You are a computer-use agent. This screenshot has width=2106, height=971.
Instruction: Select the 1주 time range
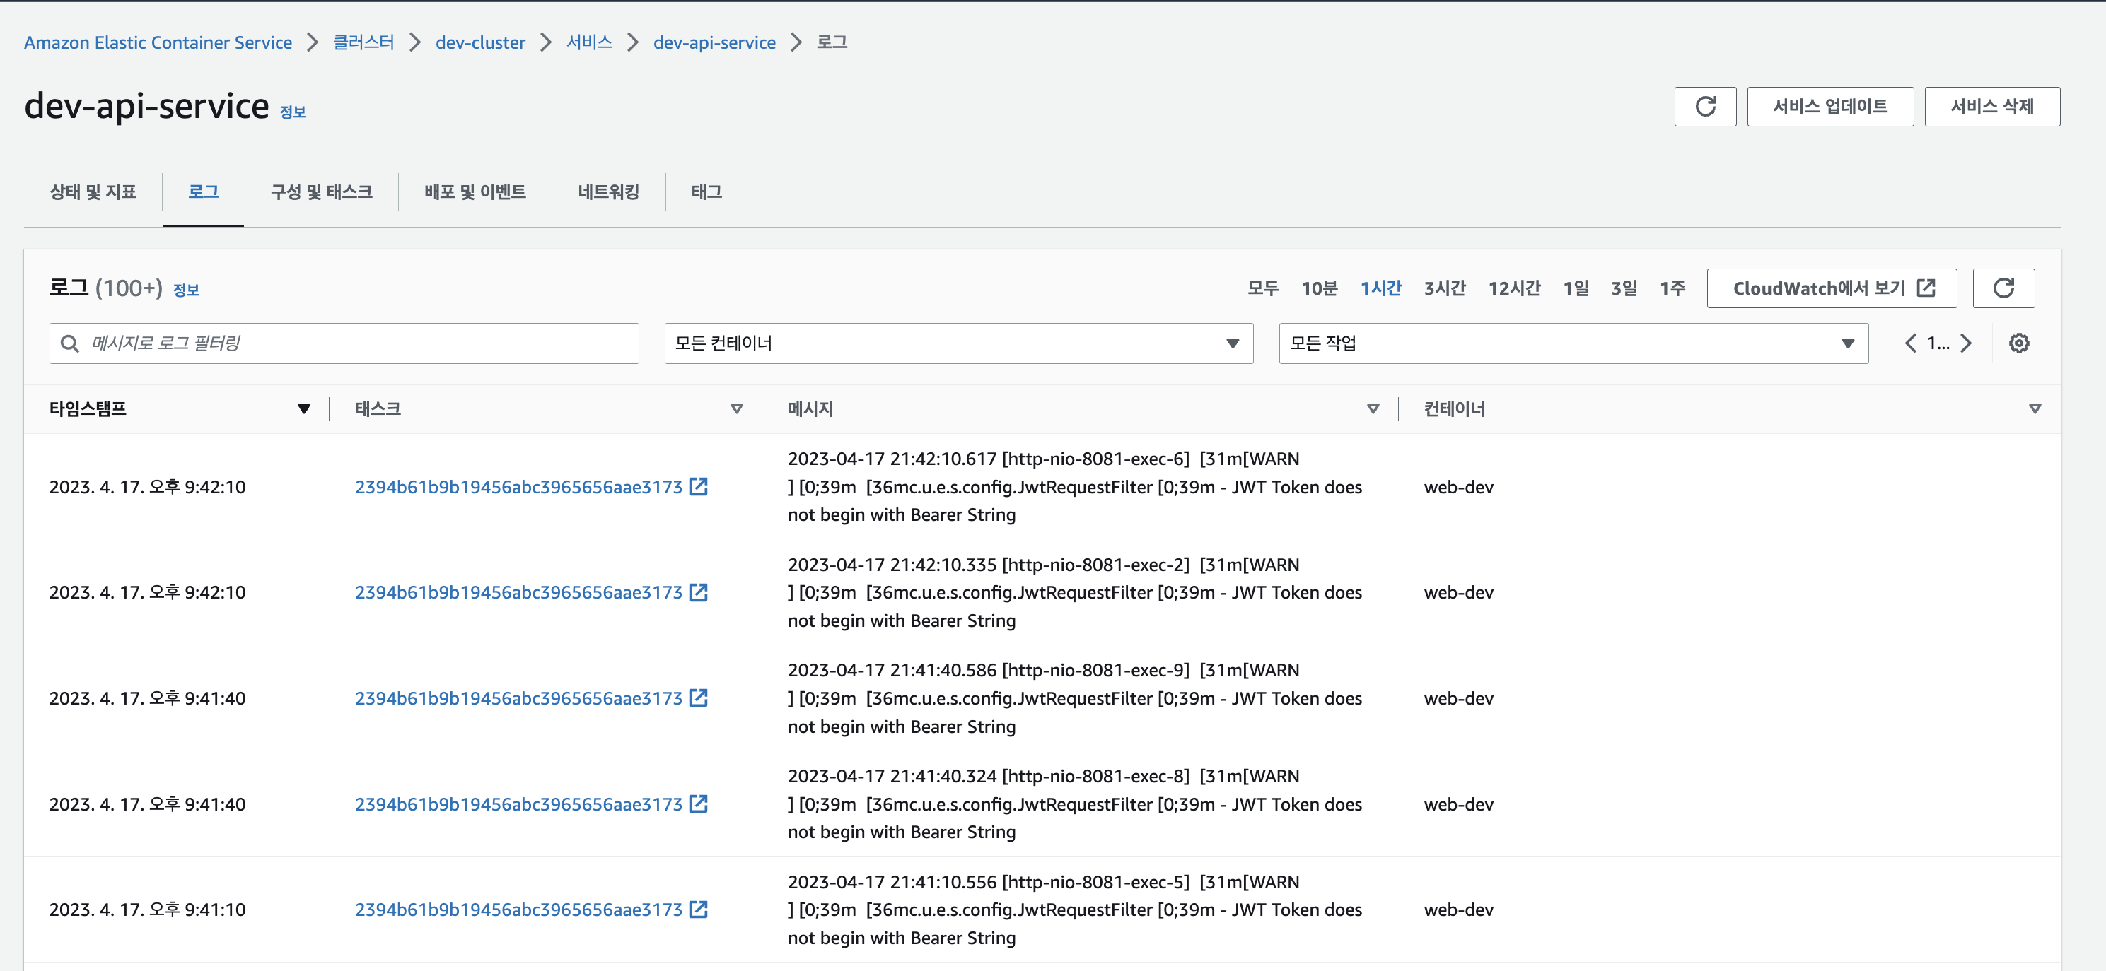point(1672,288)
